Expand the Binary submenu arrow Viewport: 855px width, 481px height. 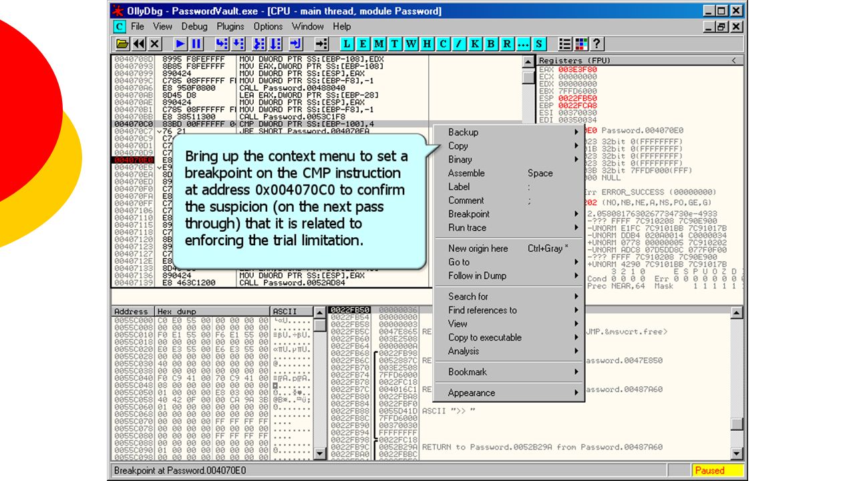576,160
